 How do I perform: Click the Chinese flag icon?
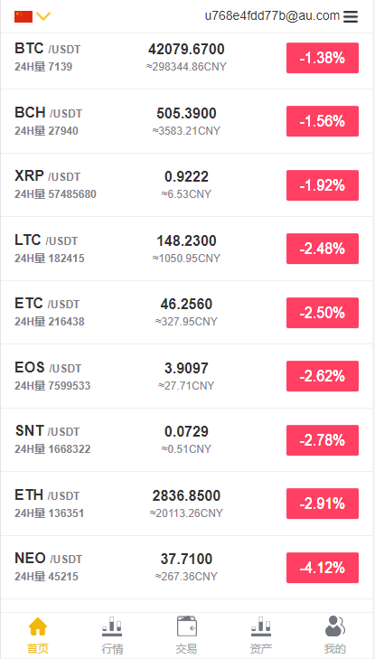pyautogui.click(x=23, y=16)
